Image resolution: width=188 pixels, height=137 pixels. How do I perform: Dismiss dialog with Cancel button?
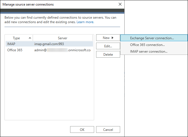point(108,129)
